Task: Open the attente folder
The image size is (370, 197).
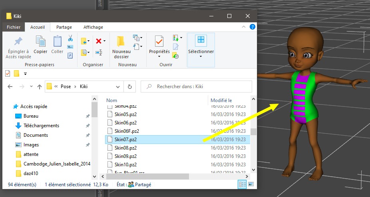Action: tap(31, 154)
